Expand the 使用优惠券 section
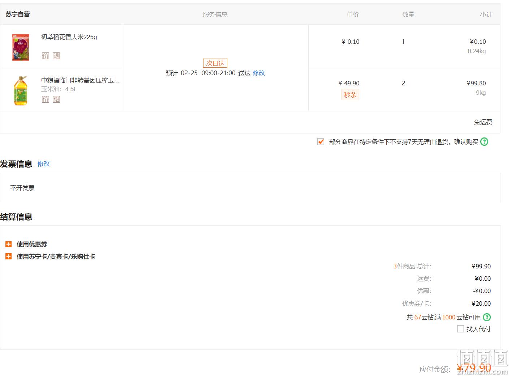511x378 pixels. (9, 244)
